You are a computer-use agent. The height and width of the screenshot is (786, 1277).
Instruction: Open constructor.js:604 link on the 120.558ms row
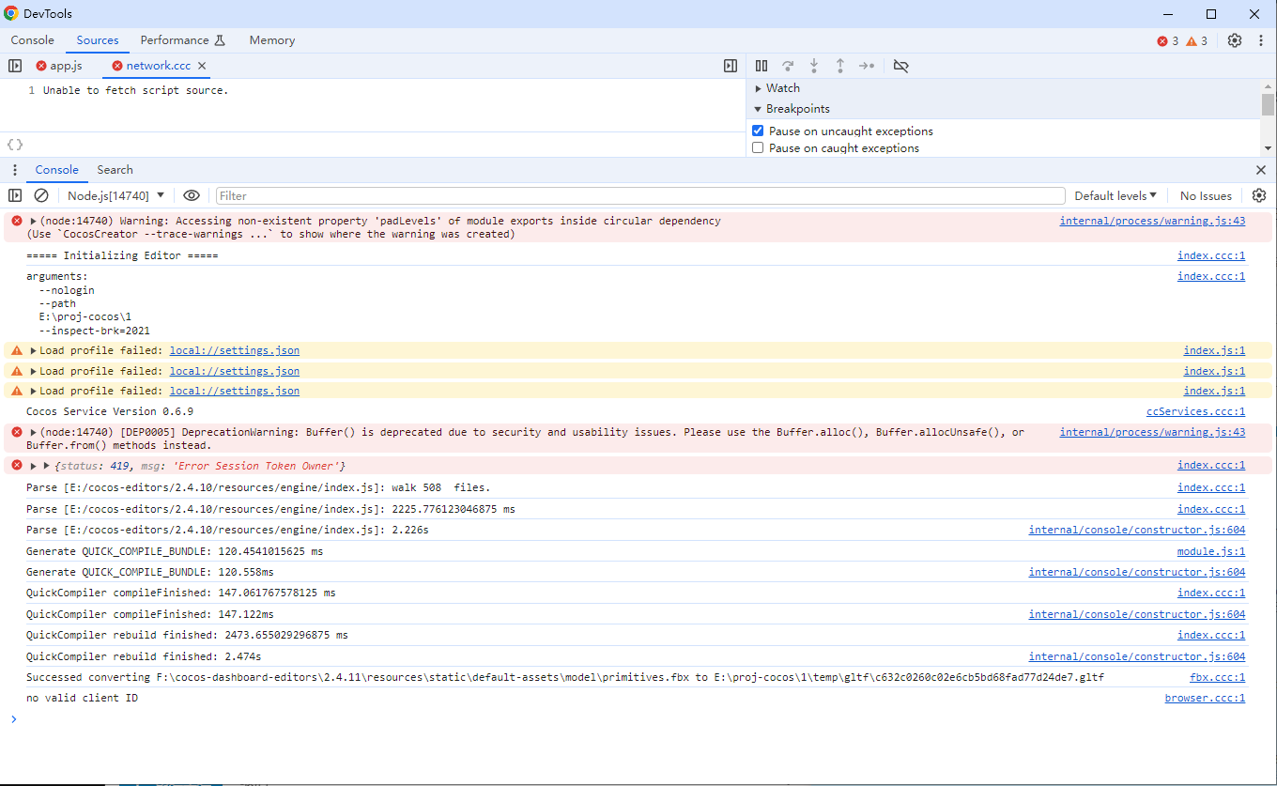click(1137, 572)
